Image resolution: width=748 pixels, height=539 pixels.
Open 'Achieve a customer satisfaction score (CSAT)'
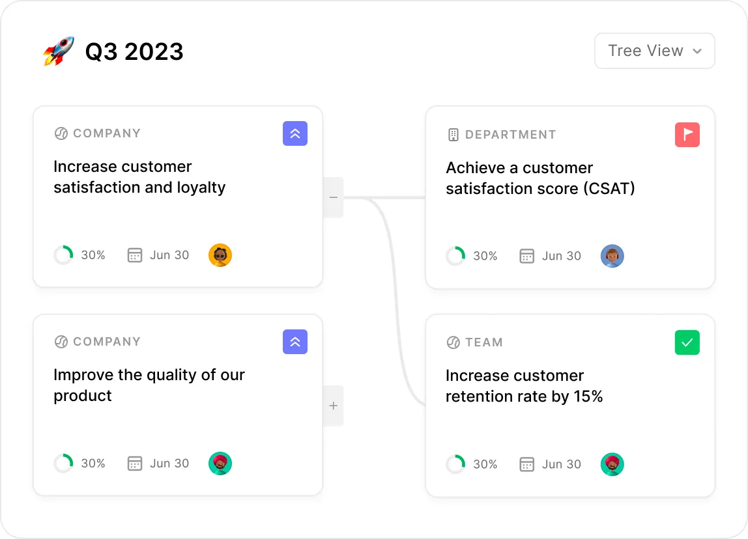point(540,178)
